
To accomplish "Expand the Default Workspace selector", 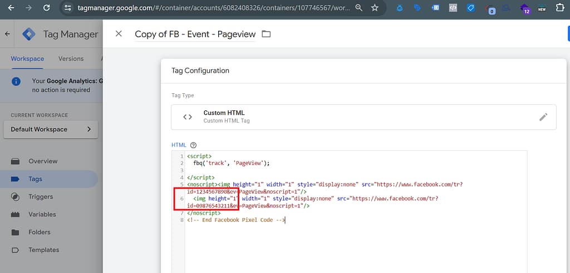I will (54, 129).
